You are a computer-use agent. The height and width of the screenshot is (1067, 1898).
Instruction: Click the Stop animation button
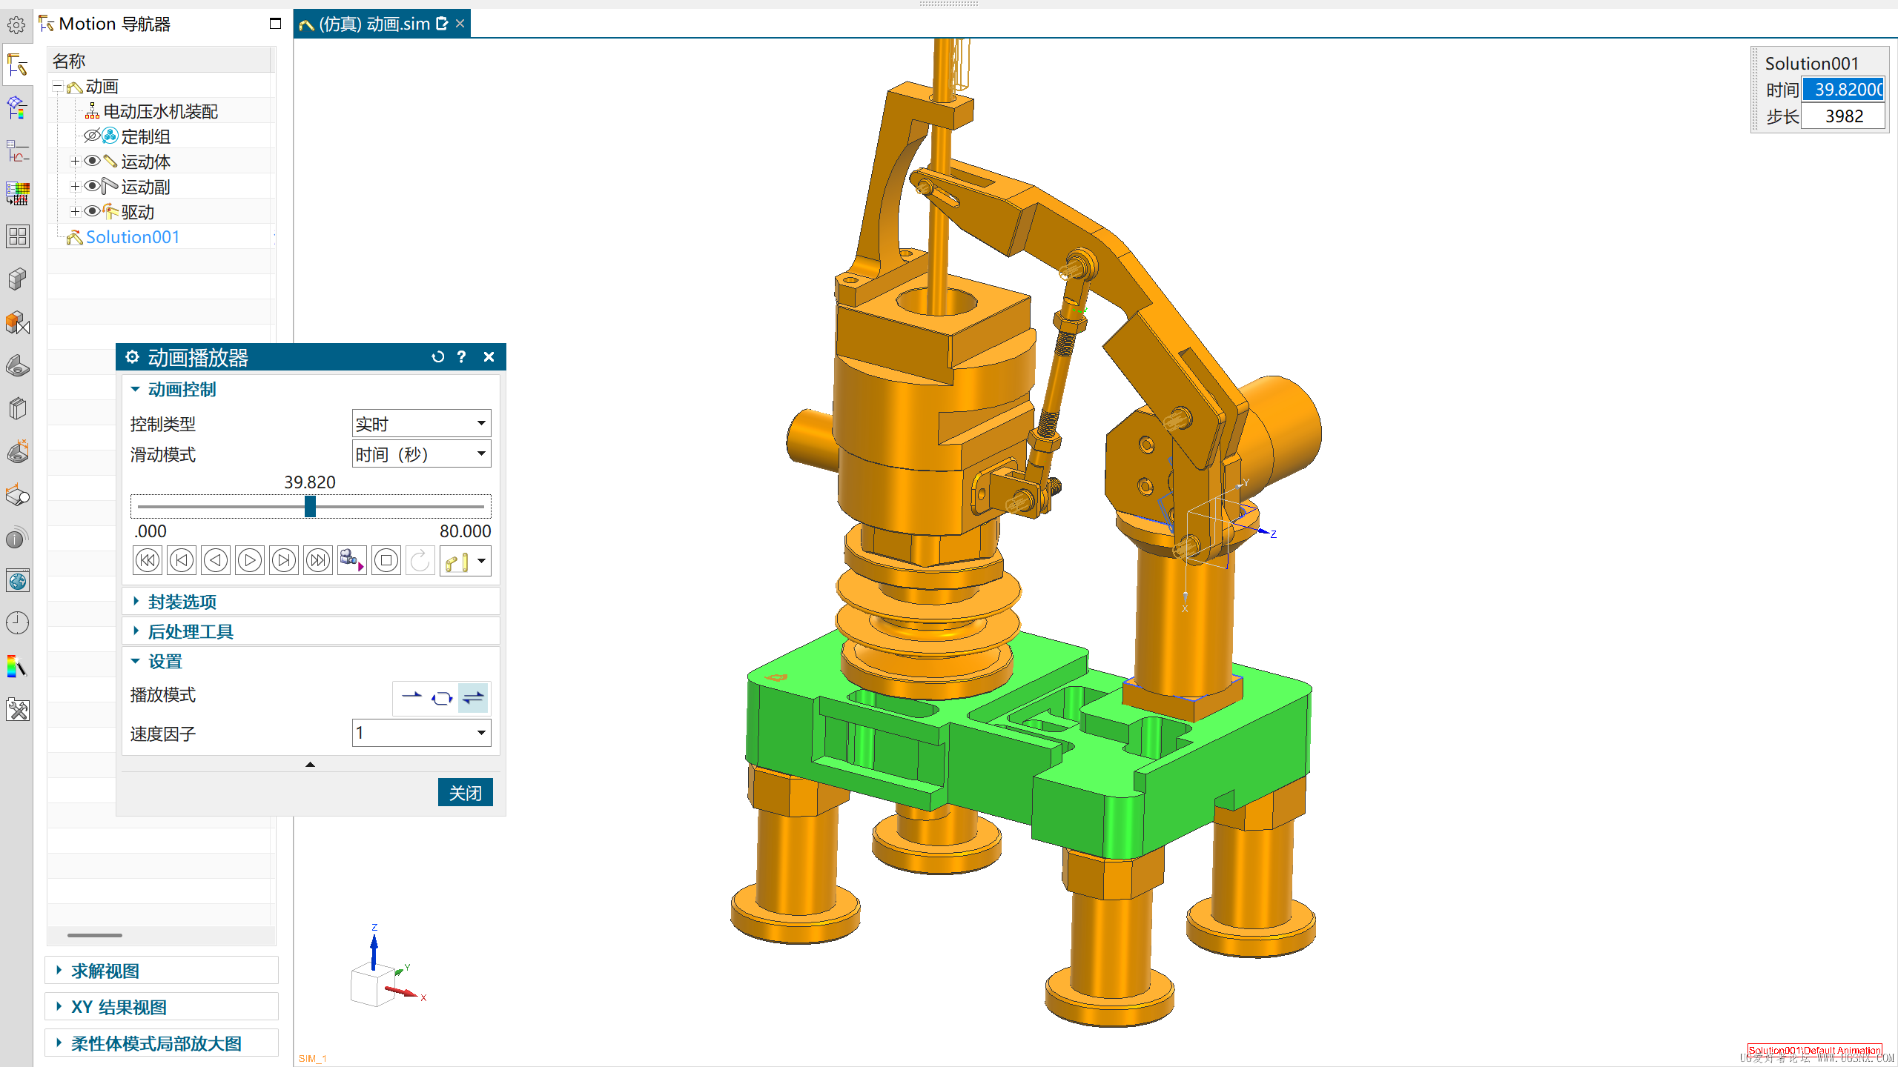pos(386,561)
